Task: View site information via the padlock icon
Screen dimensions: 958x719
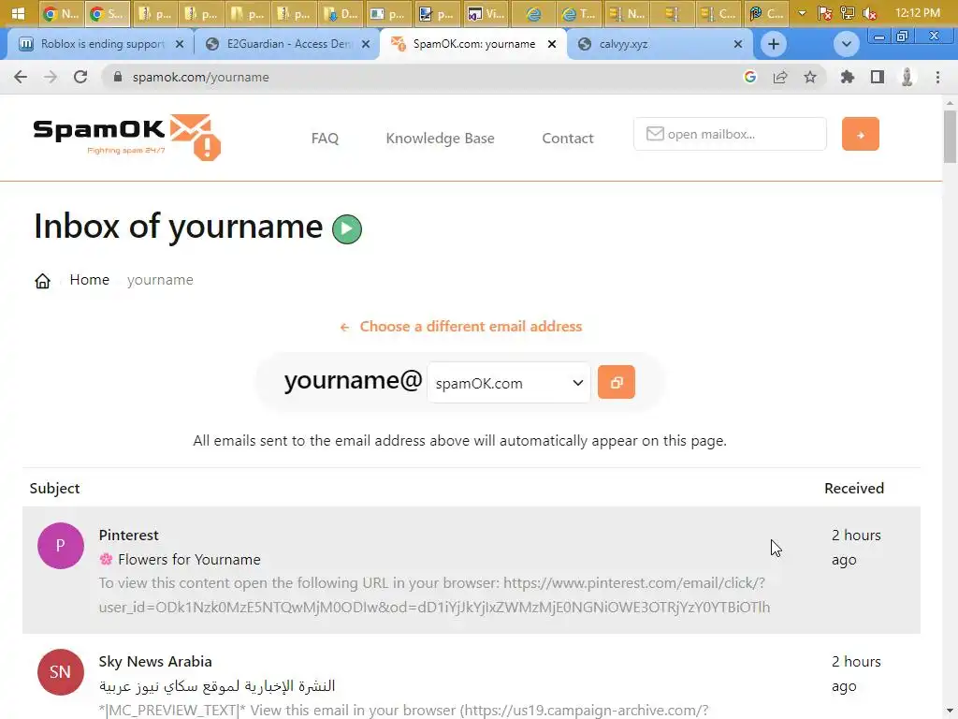Action: click(118, 77)
